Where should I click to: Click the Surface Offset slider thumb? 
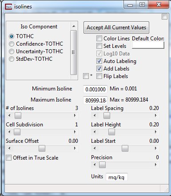[x=42, y=149]
